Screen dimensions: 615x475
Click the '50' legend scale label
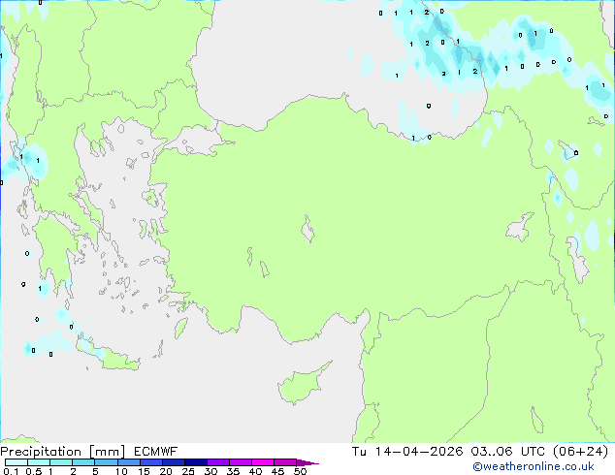300,471
